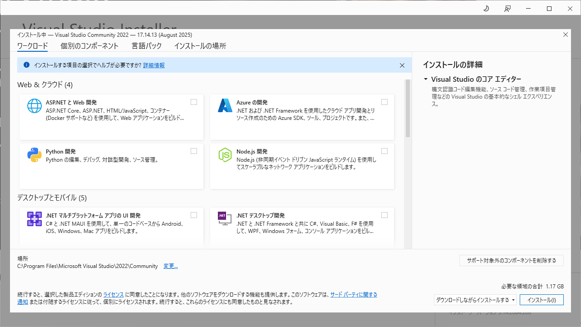Check the Python 開発 workload box
Image resolution: width=581 pixels, height=327 pixels.
click(x=194, y=151)
